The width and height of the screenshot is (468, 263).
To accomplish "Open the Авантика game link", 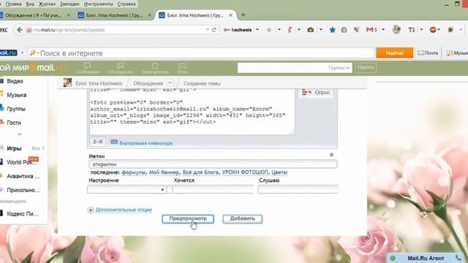I will (x=23, y=176).
